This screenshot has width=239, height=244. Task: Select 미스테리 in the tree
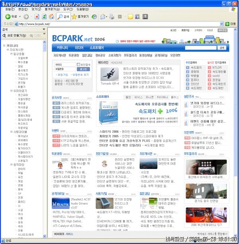[23, 111]
